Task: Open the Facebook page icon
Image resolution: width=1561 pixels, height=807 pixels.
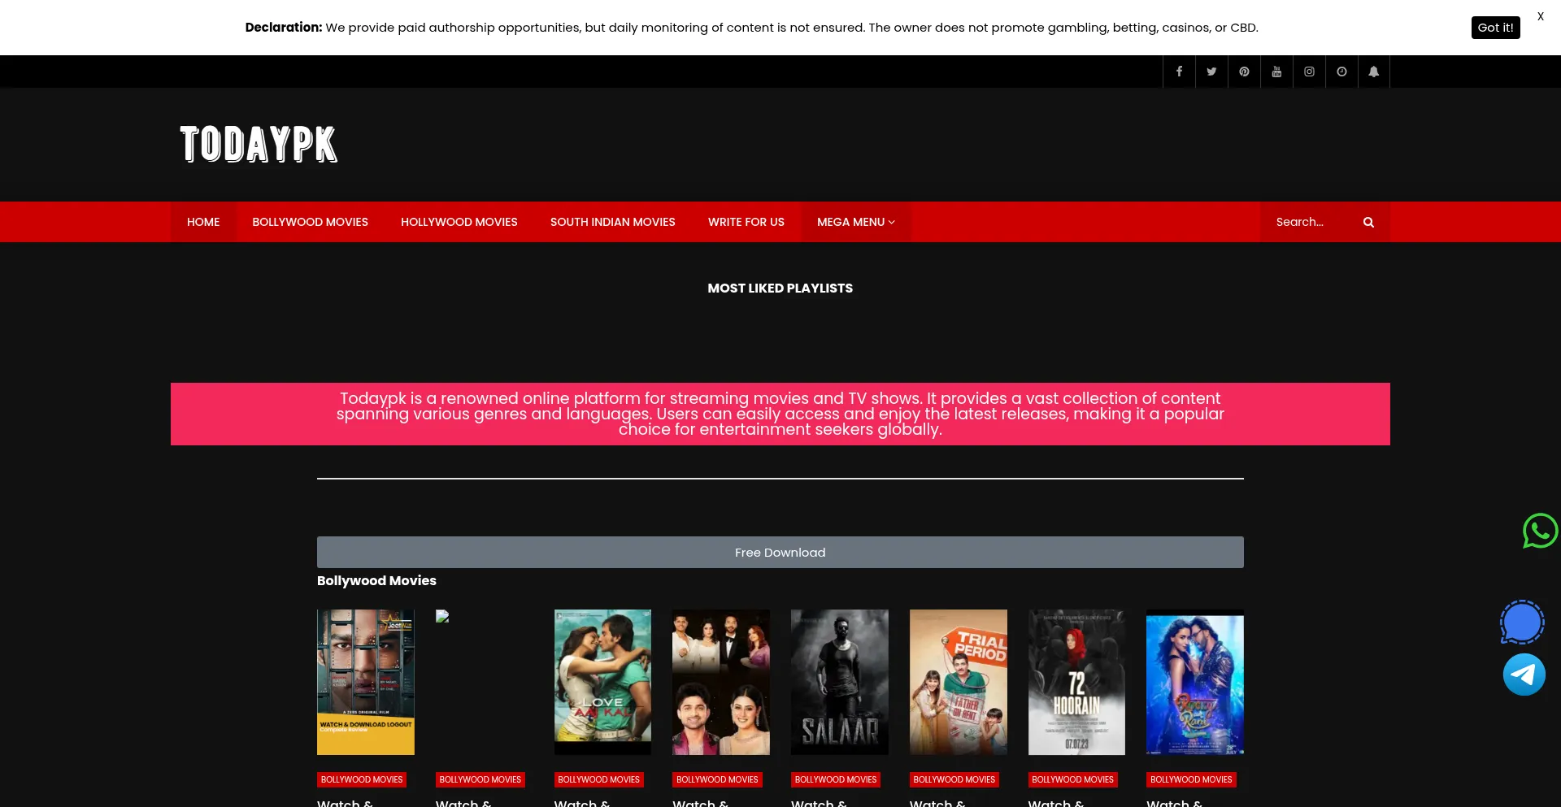Action: pyautogui.click(x=1179, y=72)
